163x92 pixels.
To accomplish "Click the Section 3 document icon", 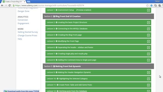I will (x=54, y=66).
